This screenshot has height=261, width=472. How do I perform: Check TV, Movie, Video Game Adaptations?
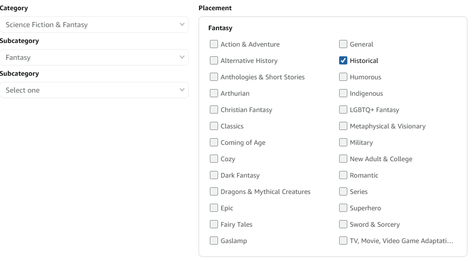(x=343, y=241)
